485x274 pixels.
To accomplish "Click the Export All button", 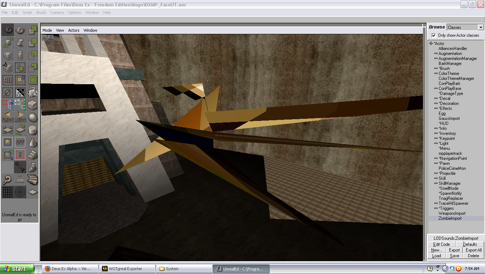I will pos(474,250).
